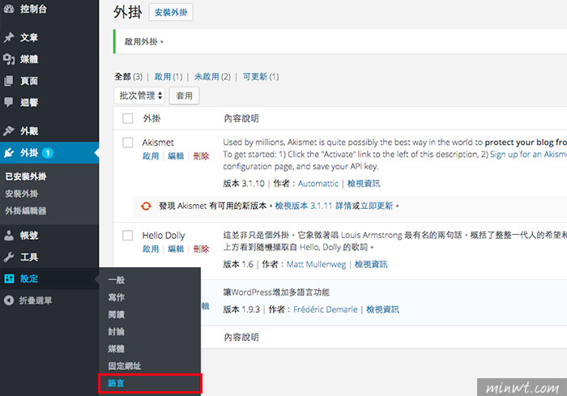The width and height of the screenshot is (567, 396).
Task: Click the collapse menu arrow icon
Action: [9, 300]
